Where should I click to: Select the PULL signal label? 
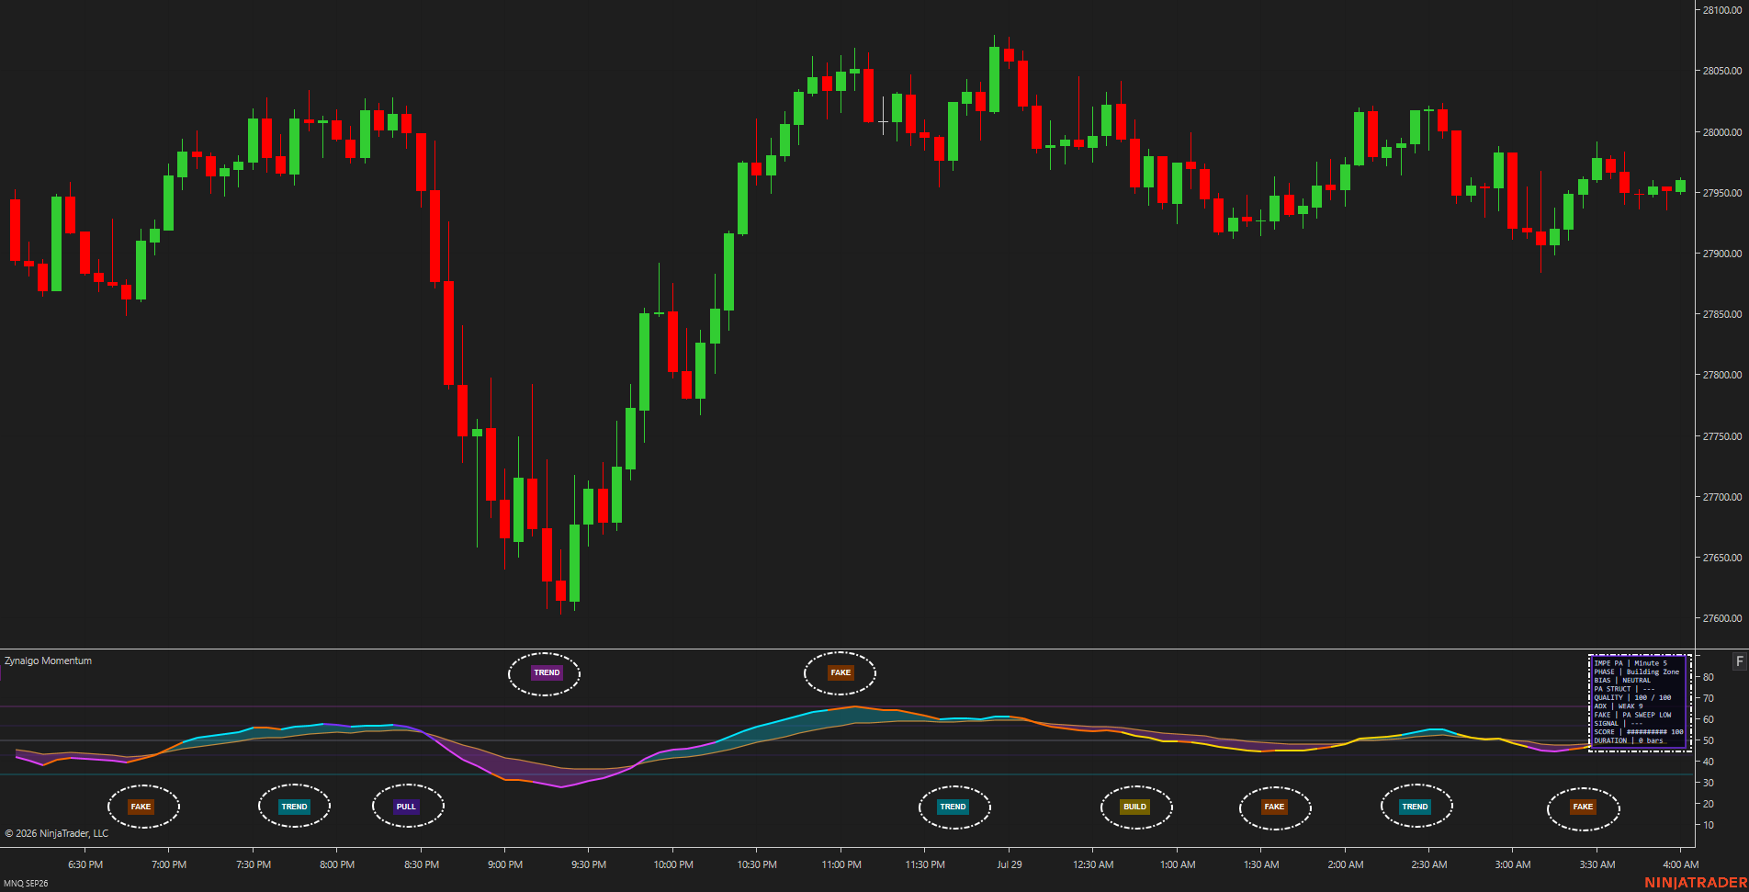coord(406,807)
